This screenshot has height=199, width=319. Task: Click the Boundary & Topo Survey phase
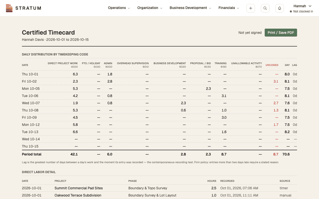tap(148, 188)
